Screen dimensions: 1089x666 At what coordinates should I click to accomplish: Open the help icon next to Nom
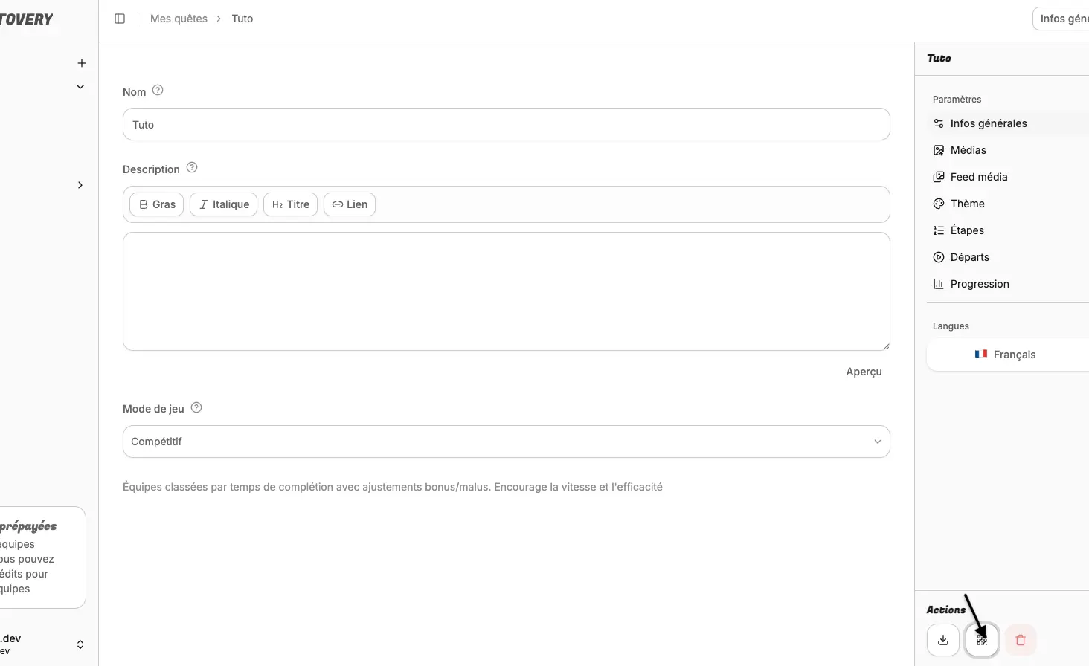[x=158, y=91]
